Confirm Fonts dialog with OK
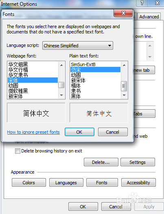This screenshot has width=164, height=214. (x=79, y=132)
